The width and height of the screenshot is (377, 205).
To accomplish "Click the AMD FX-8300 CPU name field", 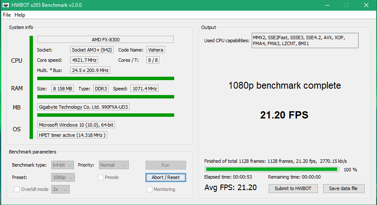I will pyautogui.click(x=105, y=40).
